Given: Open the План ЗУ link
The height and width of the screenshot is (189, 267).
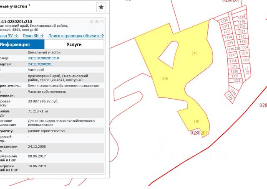Looking at the screenshot, I should point(9,36).
